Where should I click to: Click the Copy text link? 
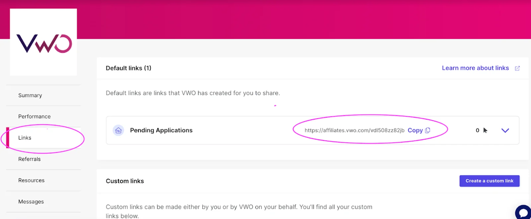tap(415, 130)
